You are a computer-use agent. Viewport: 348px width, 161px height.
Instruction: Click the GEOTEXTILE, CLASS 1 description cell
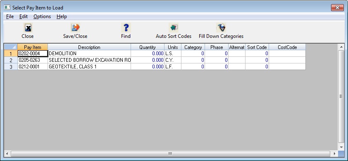coord(89,67)
